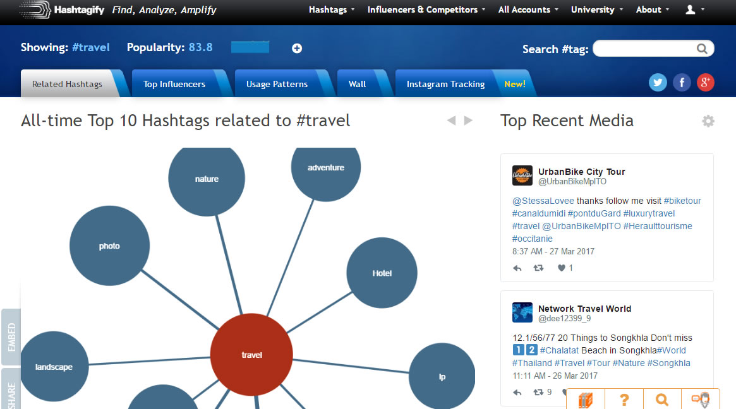Open the University dropdown
This screenshot has height=409, width=736.
[x=593, y=9]
